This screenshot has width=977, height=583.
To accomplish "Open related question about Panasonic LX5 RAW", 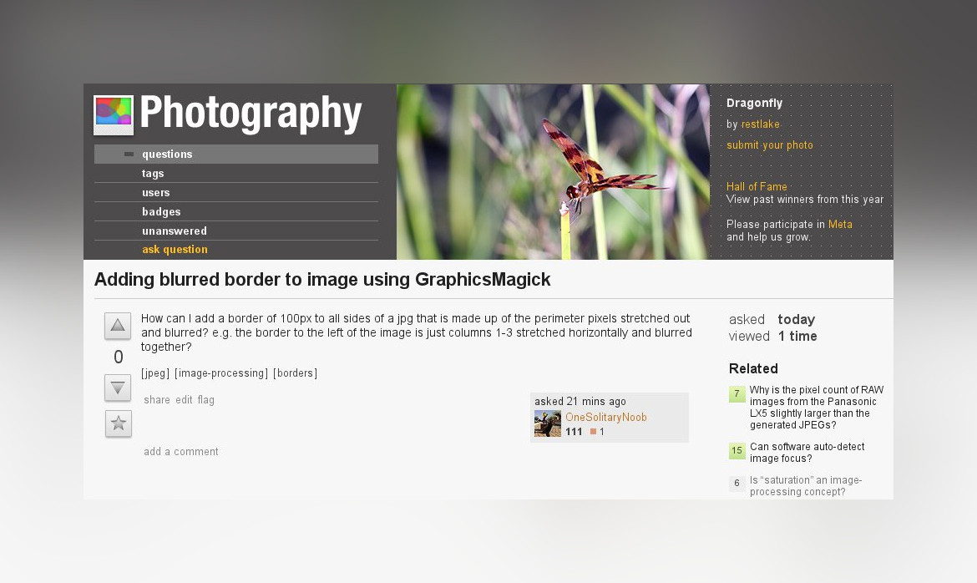I will [816, 407].
